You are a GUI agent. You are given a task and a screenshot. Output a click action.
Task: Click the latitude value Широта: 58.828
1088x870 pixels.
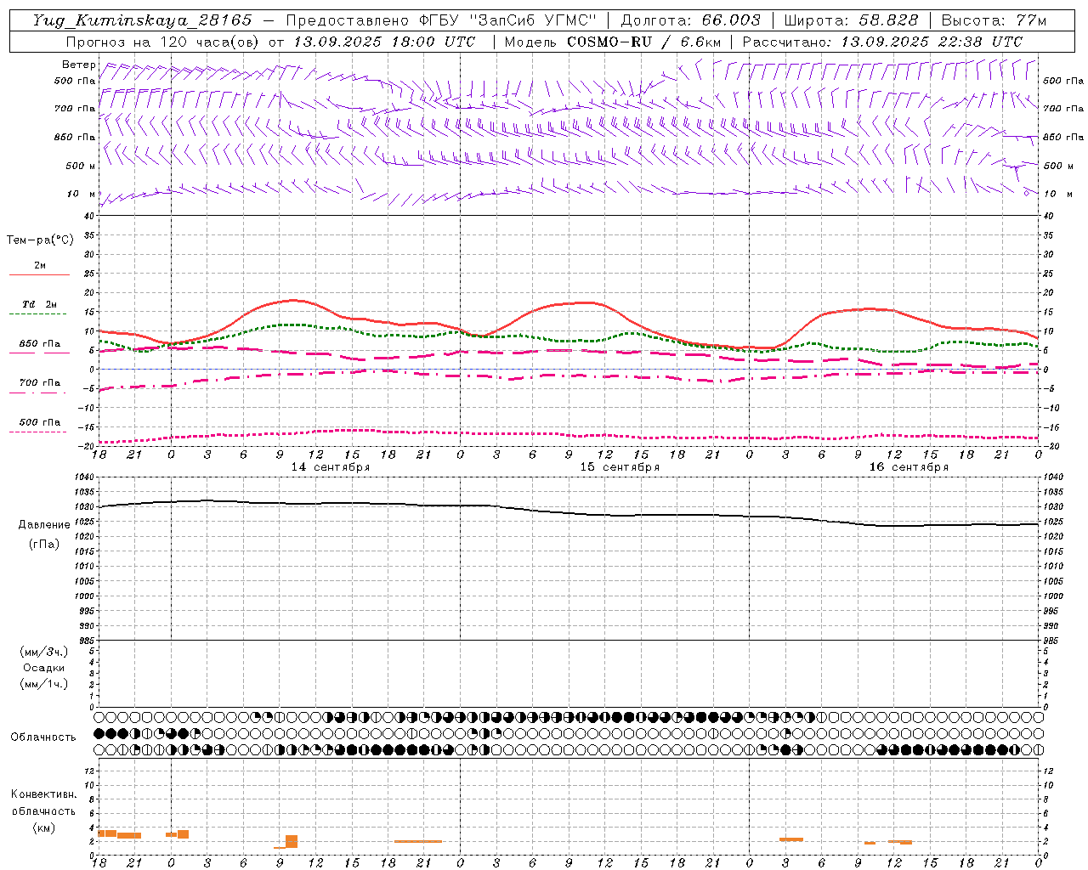click(851, 20)
